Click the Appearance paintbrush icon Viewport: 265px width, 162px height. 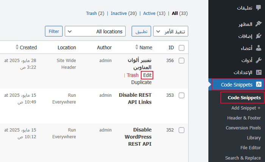259,25
